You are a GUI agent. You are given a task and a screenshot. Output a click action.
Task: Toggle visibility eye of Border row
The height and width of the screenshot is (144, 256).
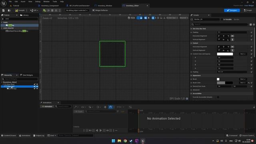[37, 86]
